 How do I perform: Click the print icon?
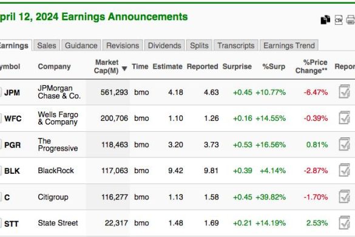click(x=351, y=20)
